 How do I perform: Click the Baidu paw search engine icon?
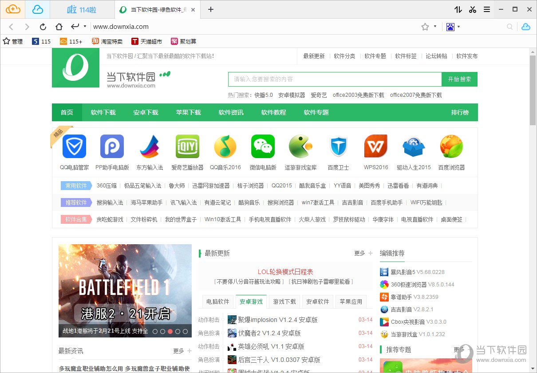coord(450,27)
